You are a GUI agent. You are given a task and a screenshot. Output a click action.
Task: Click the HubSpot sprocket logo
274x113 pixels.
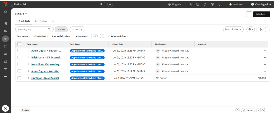tap(6, 4)
